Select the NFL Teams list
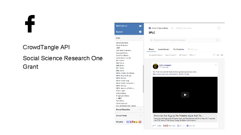The image size is (241, 135). coord(120,68)
